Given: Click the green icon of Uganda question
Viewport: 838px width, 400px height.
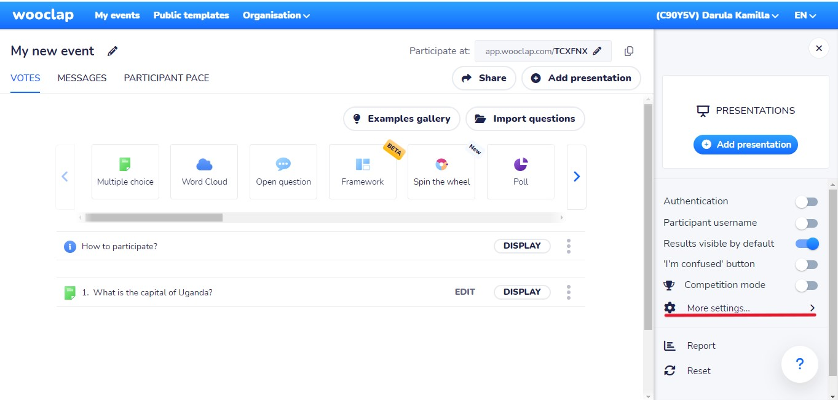Looking at the screenshot, I should point(70,292).
